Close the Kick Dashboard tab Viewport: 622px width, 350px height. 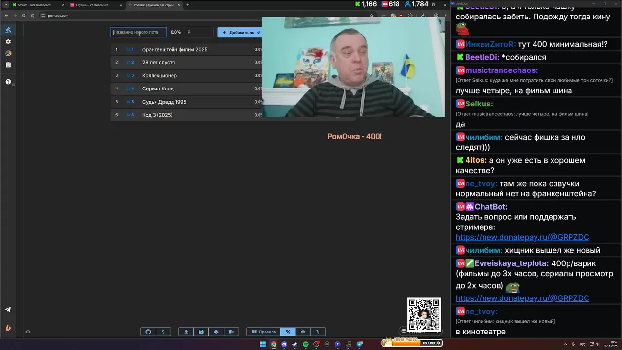[x=62, y=5]
